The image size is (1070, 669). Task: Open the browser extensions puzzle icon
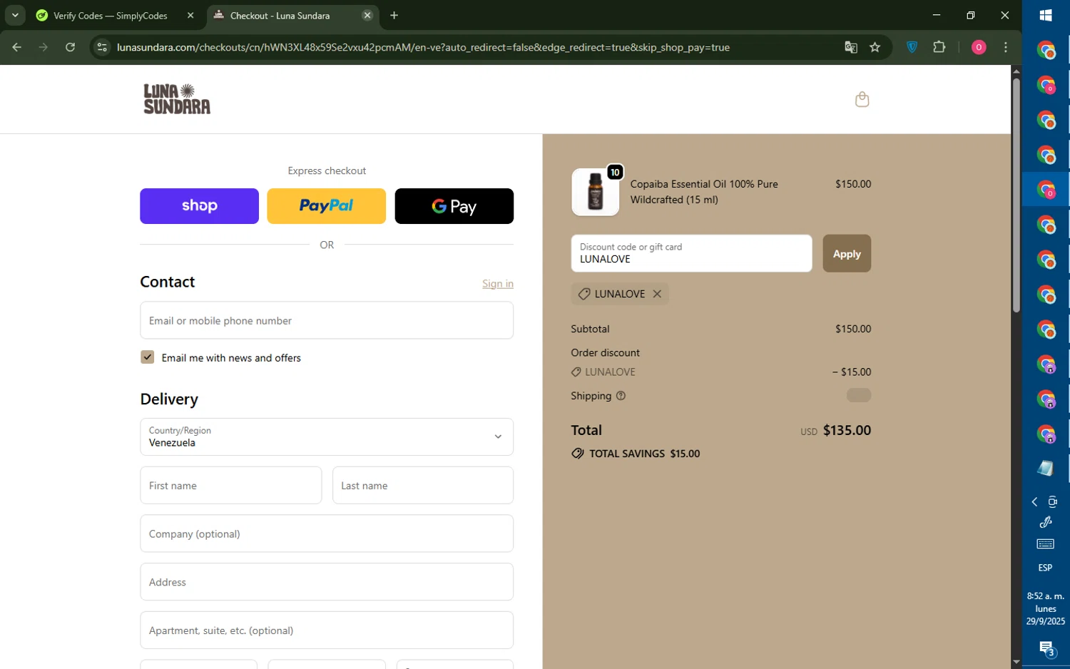[939, 47]
